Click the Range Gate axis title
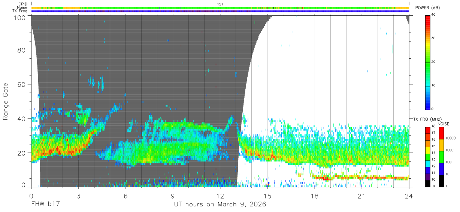This screenshot has height=212, width=460. pyautogui.click(x=6, y=102)
